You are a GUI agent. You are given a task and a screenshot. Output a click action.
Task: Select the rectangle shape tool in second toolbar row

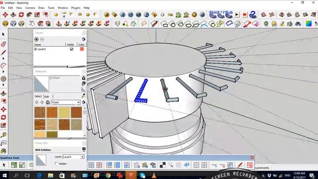coord(165,24)
